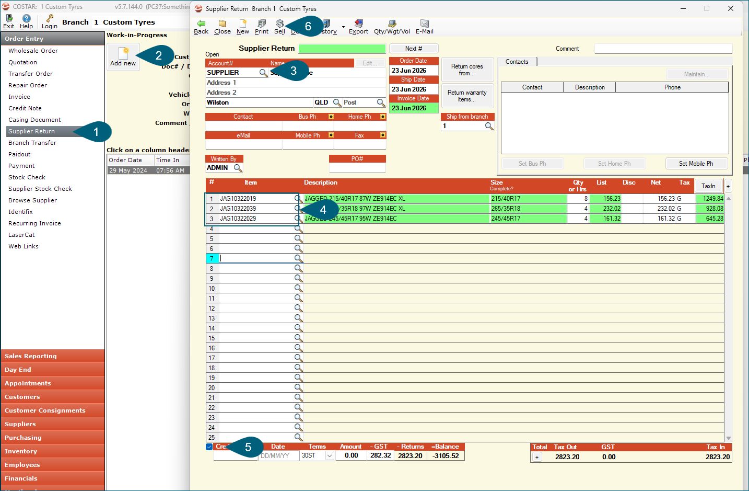
Task: Select Supplier Return in the Order Entry menu
Action: pos(32,131)
